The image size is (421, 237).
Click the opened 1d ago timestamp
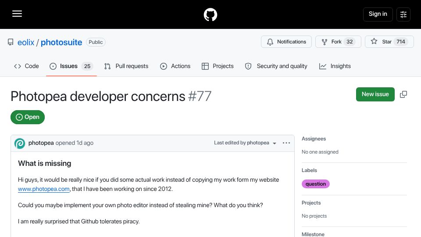pyautogui.click(x=75, y=143)
